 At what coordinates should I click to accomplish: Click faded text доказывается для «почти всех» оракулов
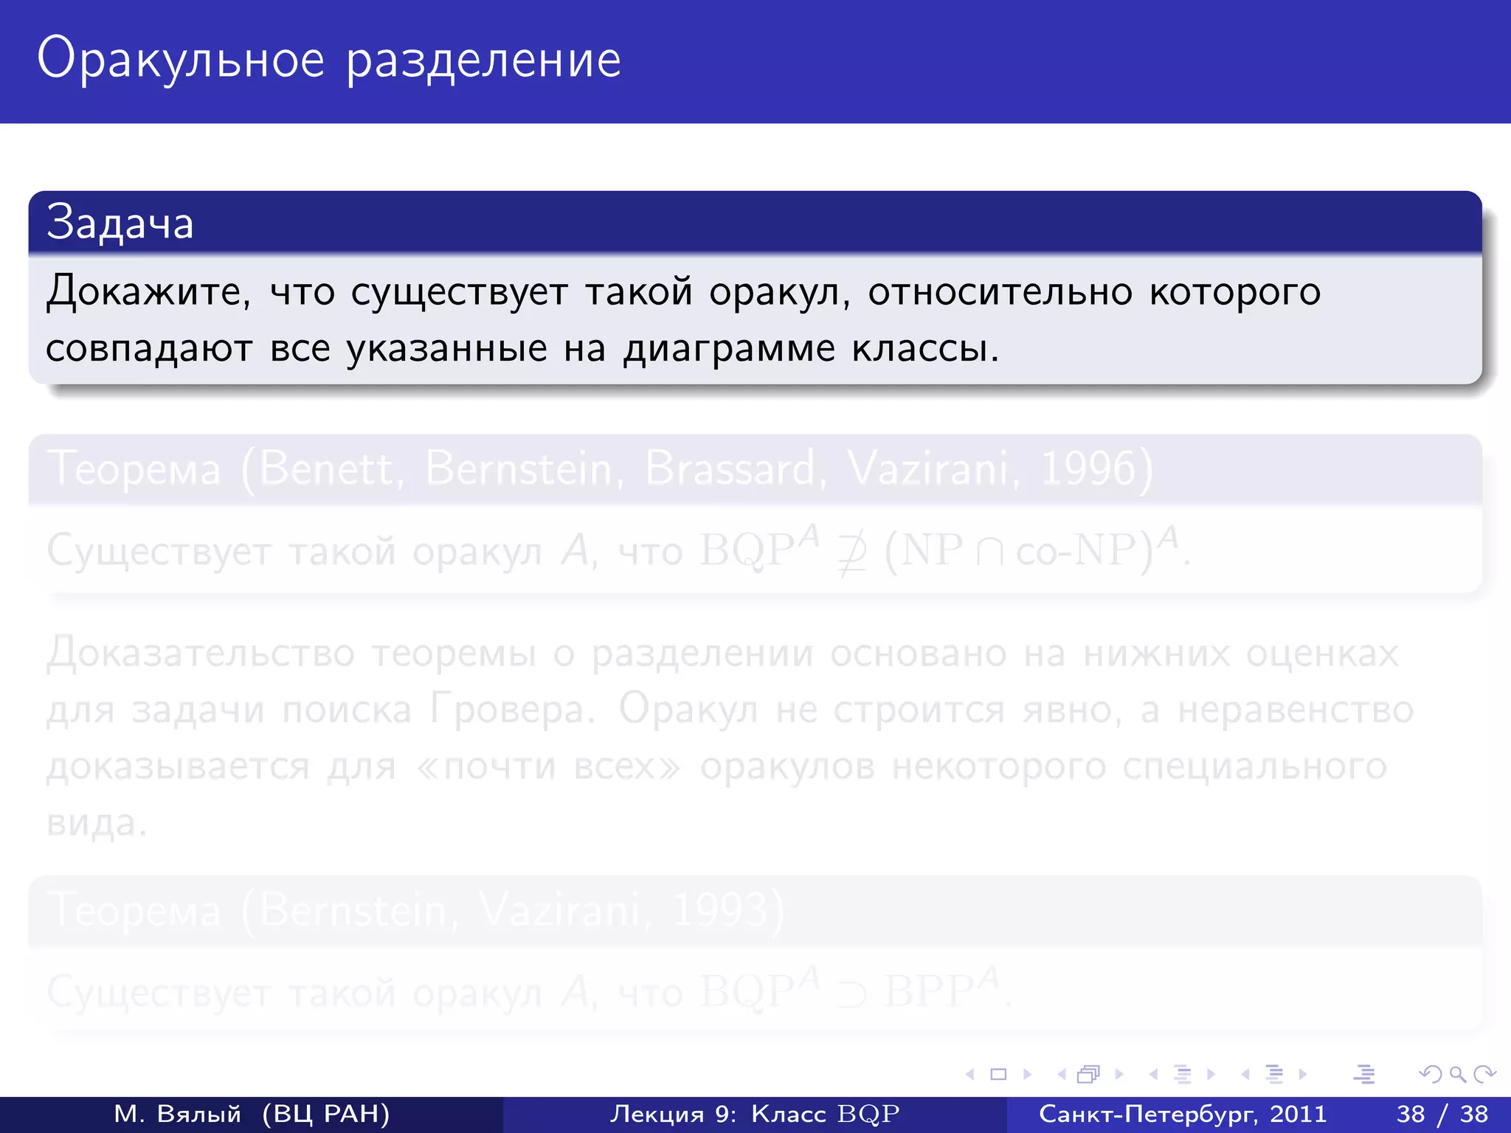coord(460,766)
